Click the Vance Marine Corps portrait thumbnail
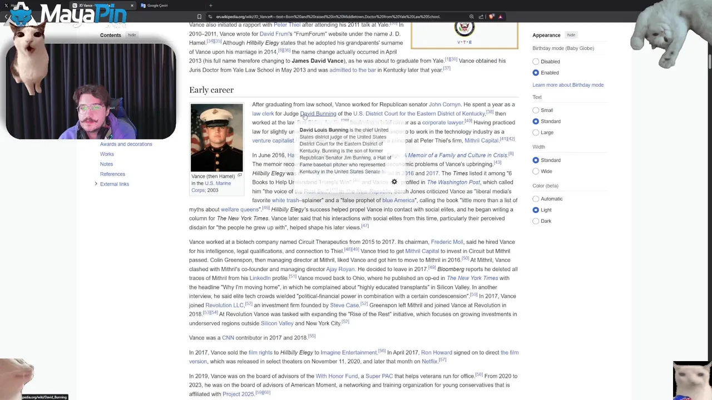 coord(216,137)
